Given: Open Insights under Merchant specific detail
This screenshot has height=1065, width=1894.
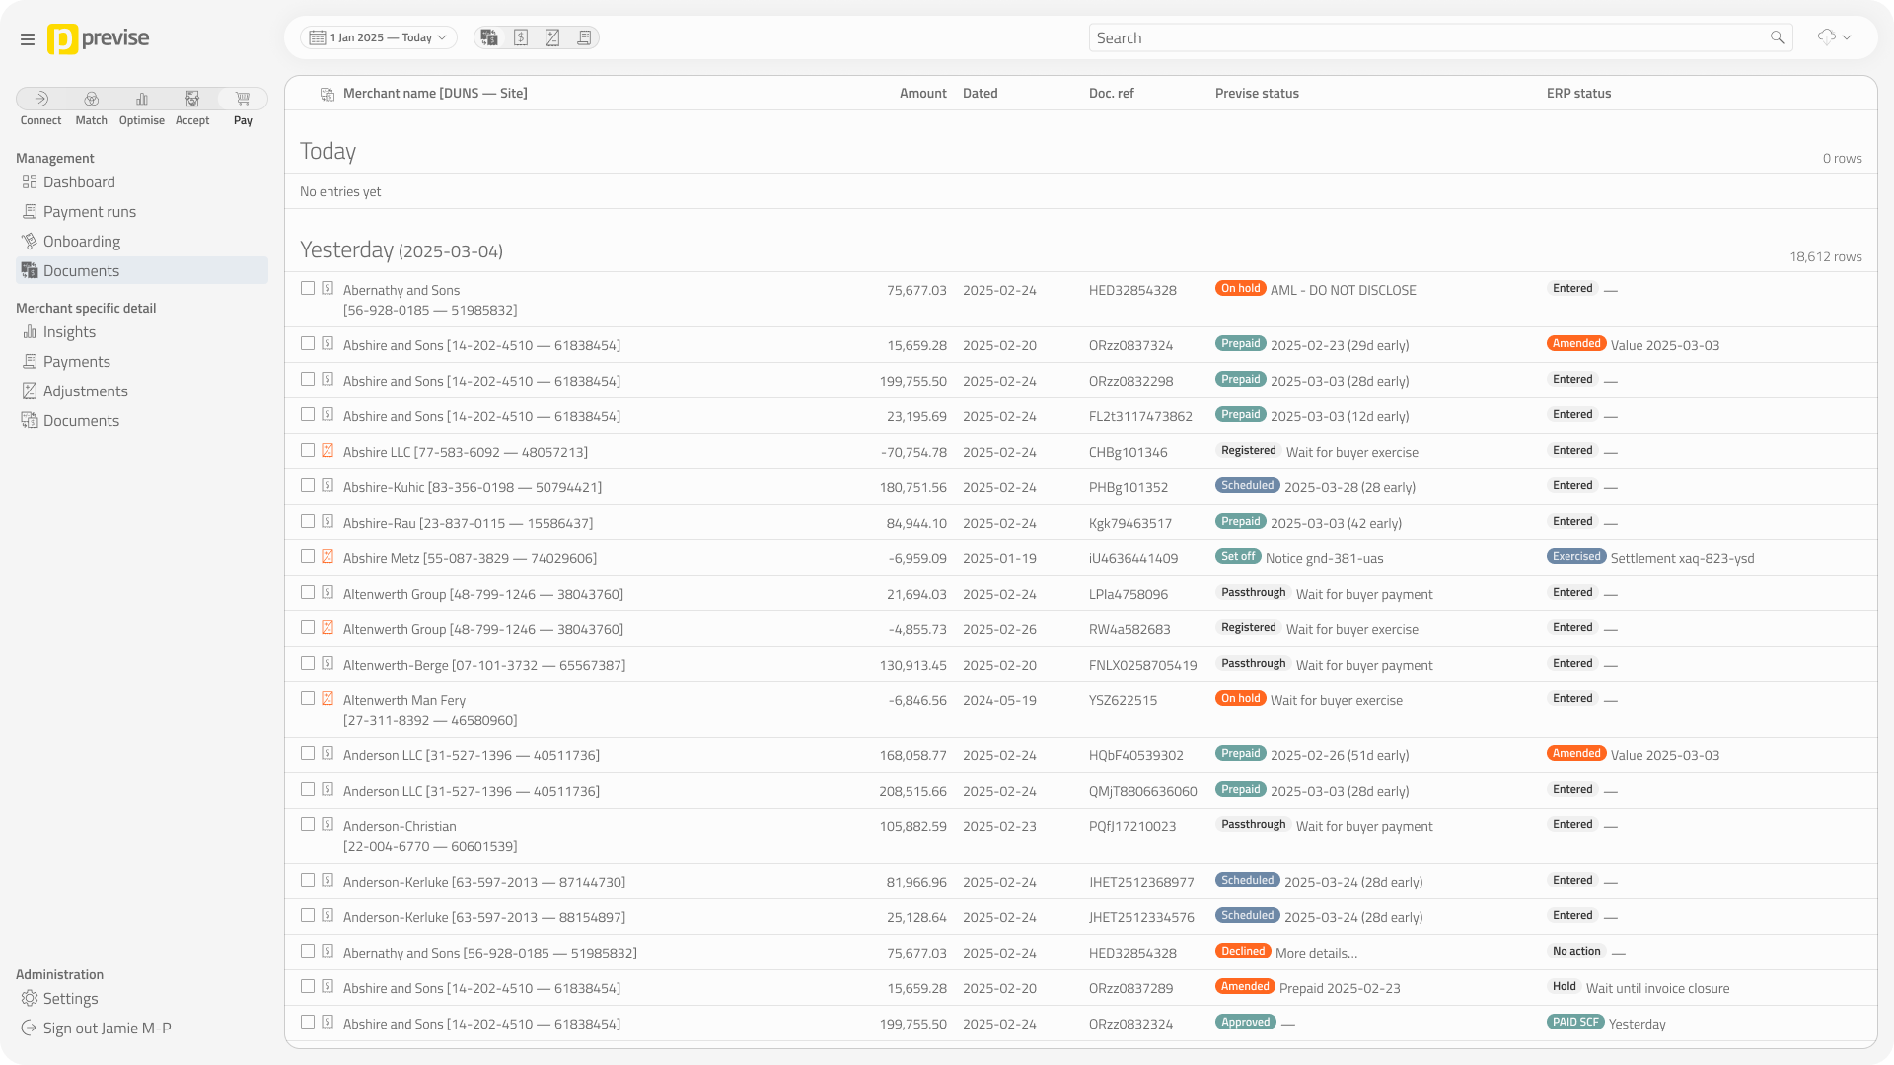Looking at the screenshot, I should click(x=69, y=332).
